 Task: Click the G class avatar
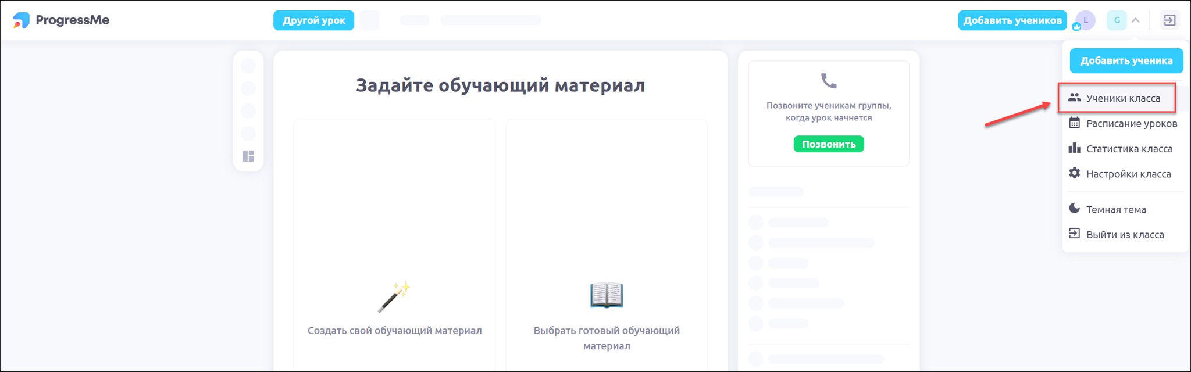pos(1117,20)
